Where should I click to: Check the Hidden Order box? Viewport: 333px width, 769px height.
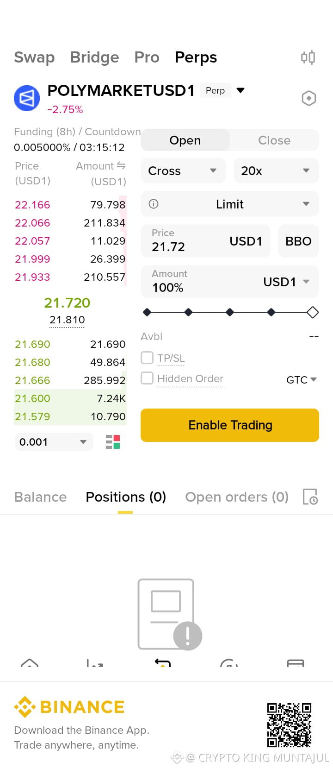[147, 378]
